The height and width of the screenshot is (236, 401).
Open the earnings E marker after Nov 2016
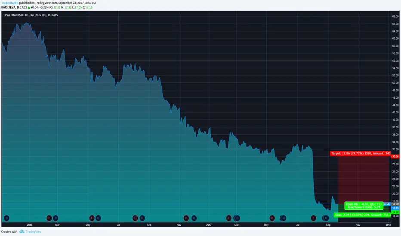[186, 218]
